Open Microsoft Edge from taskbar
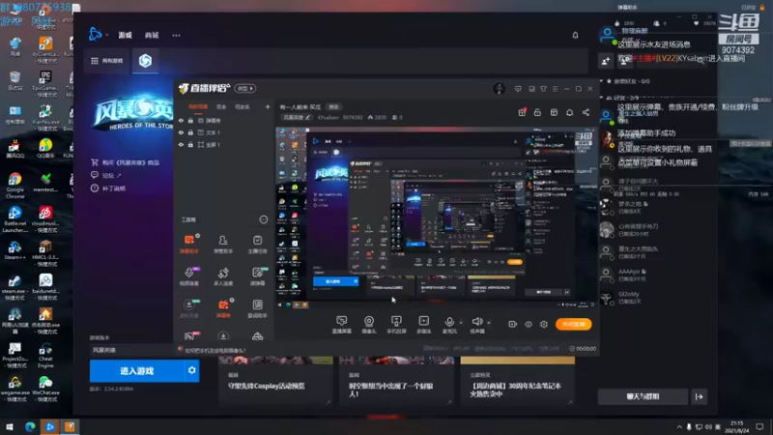Viewport: 773px width, 435px height. pos(30,426)
